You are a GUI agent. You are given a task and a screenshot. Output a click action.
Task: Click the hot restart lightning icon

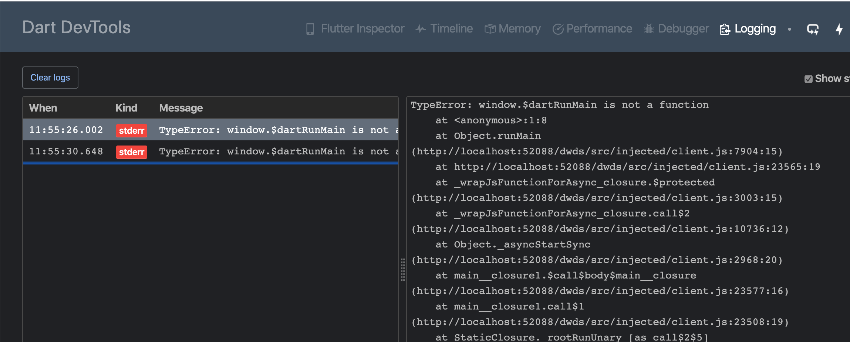coord(839,29)
